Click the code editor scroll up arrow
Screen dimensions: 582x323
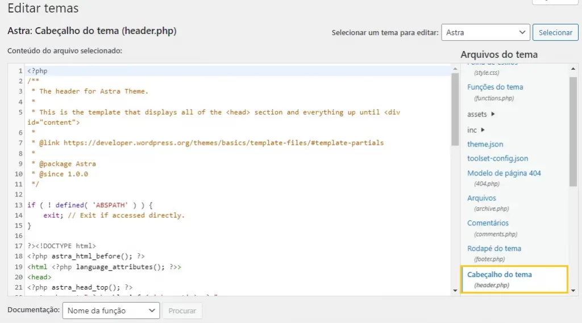pos(455,69)
